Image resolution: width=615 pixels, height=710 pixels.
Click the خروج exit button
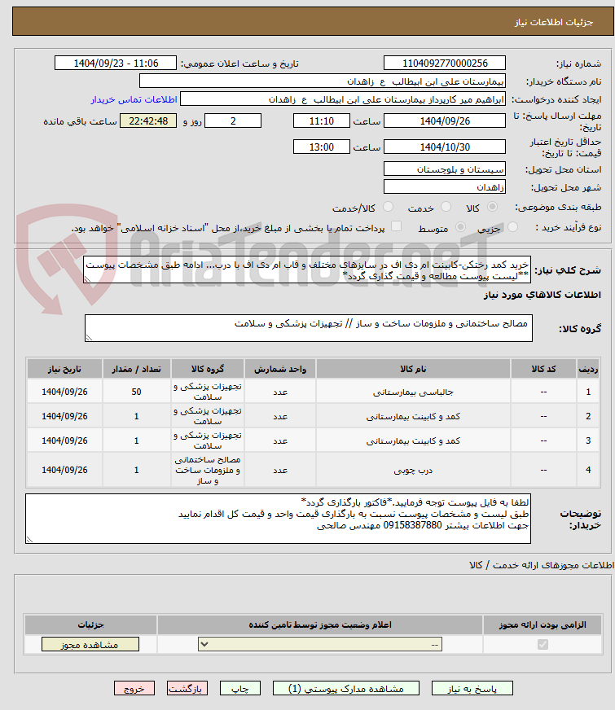pyautogui.click(x=134, y=689)
